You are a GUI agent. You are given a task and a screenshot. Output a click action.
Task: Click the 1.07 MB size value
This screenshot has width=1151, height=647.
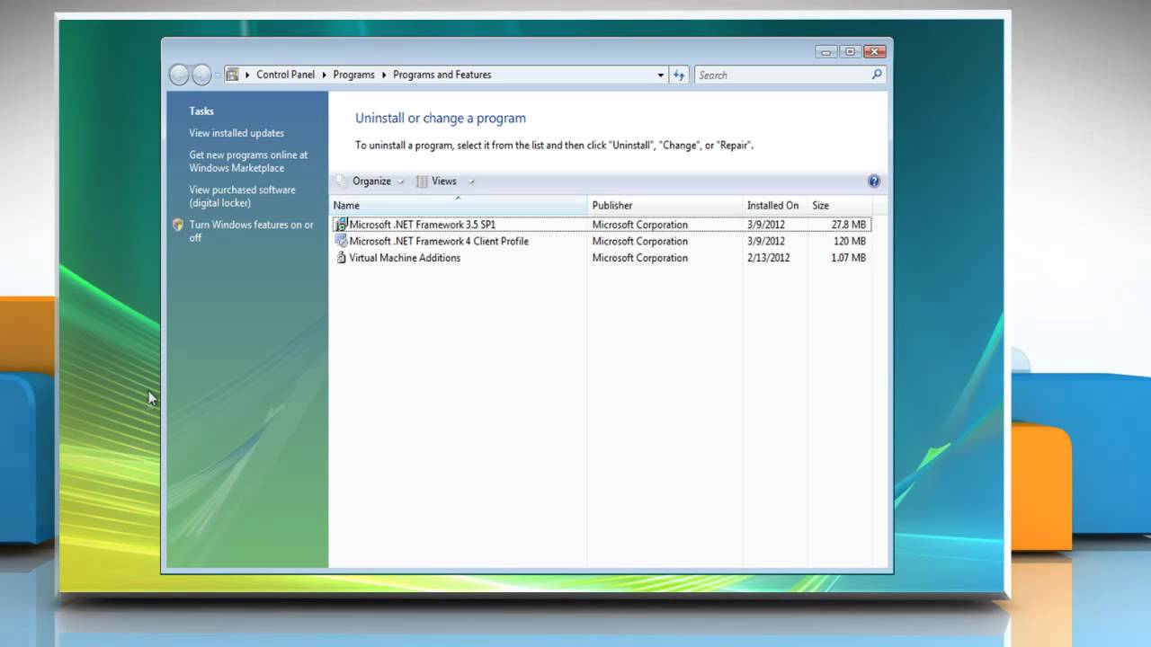point(849,258)
